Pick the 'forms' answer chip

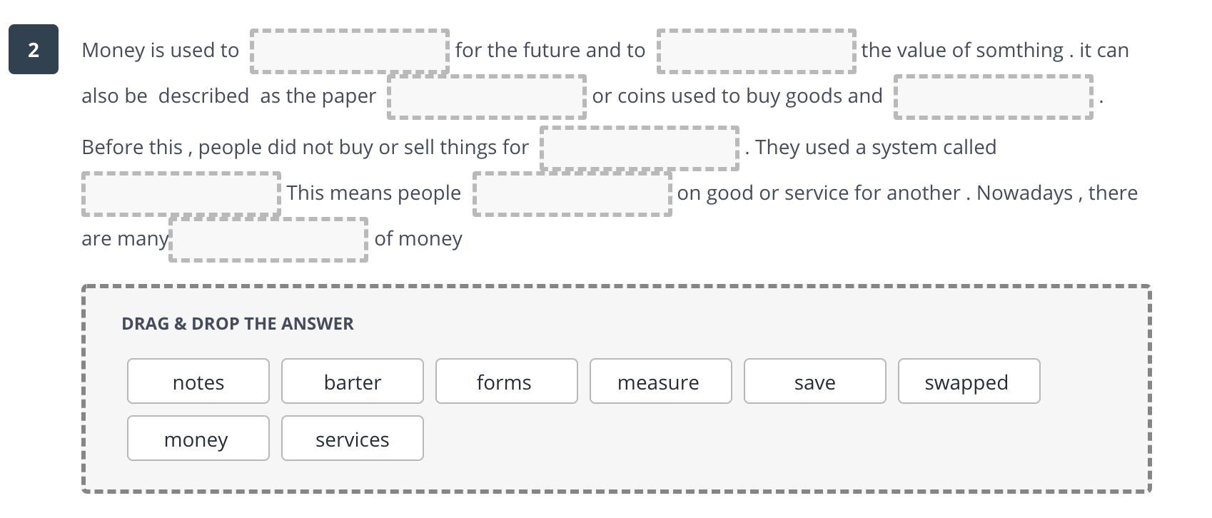[x=506, y=382]
